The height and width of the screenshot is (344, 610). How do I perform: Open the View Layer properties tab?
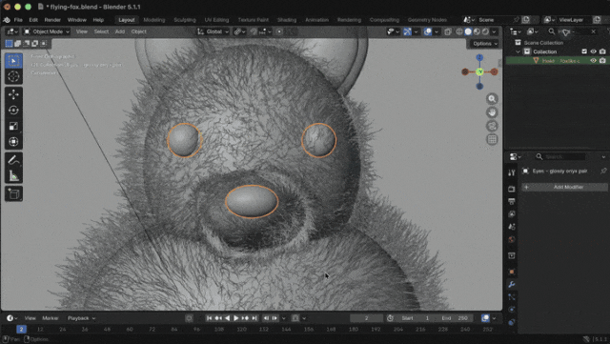(512, 214)
